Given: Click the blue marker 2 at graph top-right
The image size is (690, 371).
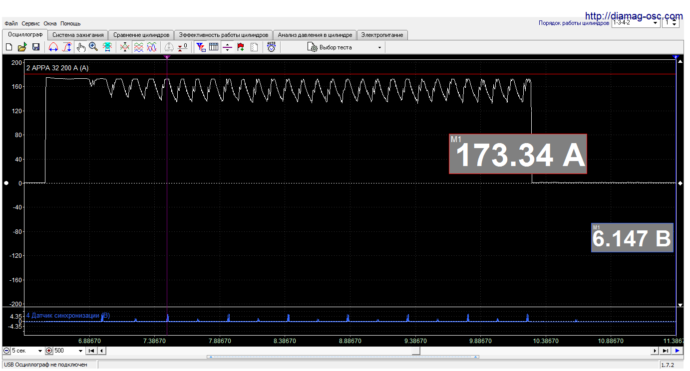Looking at the screenshot, I should pyautogui.click(x=676, y=57).
